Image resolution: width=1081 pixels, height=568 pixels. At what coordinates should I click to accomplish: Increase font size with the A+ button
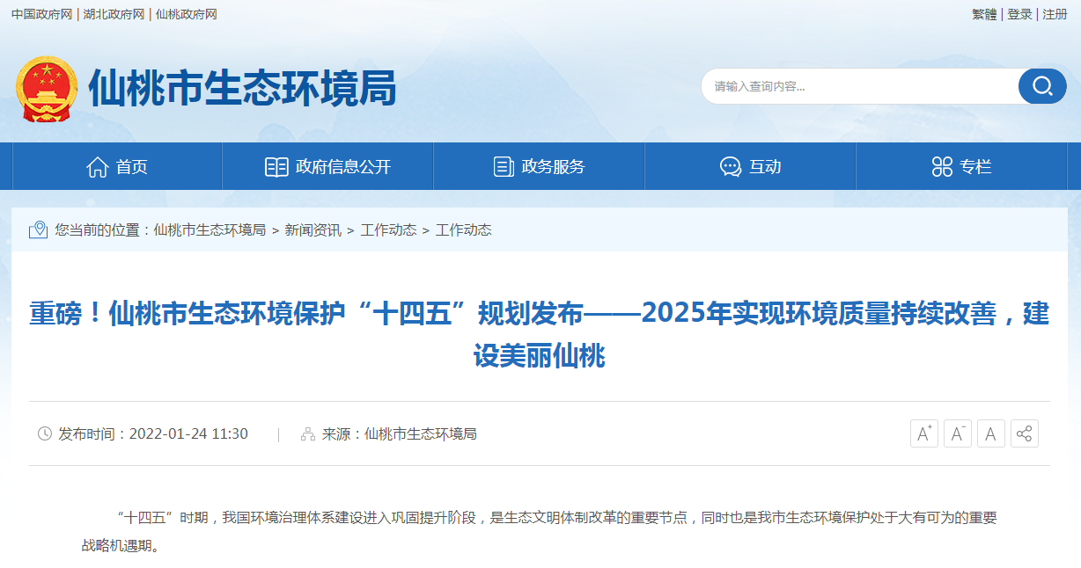pos(923,433)
